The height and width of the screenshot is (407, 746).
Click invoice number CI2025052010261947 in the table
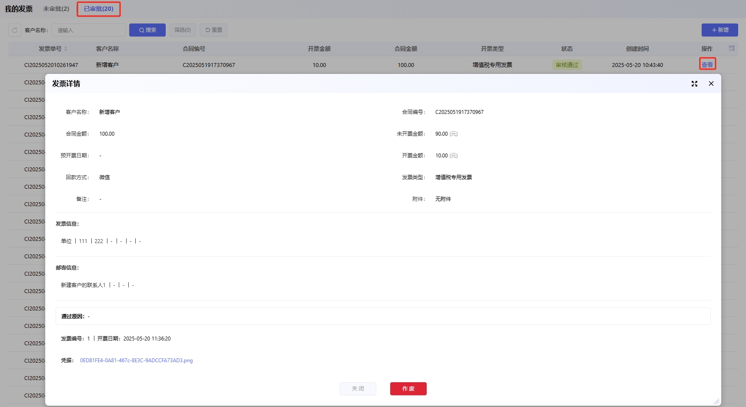51,65
